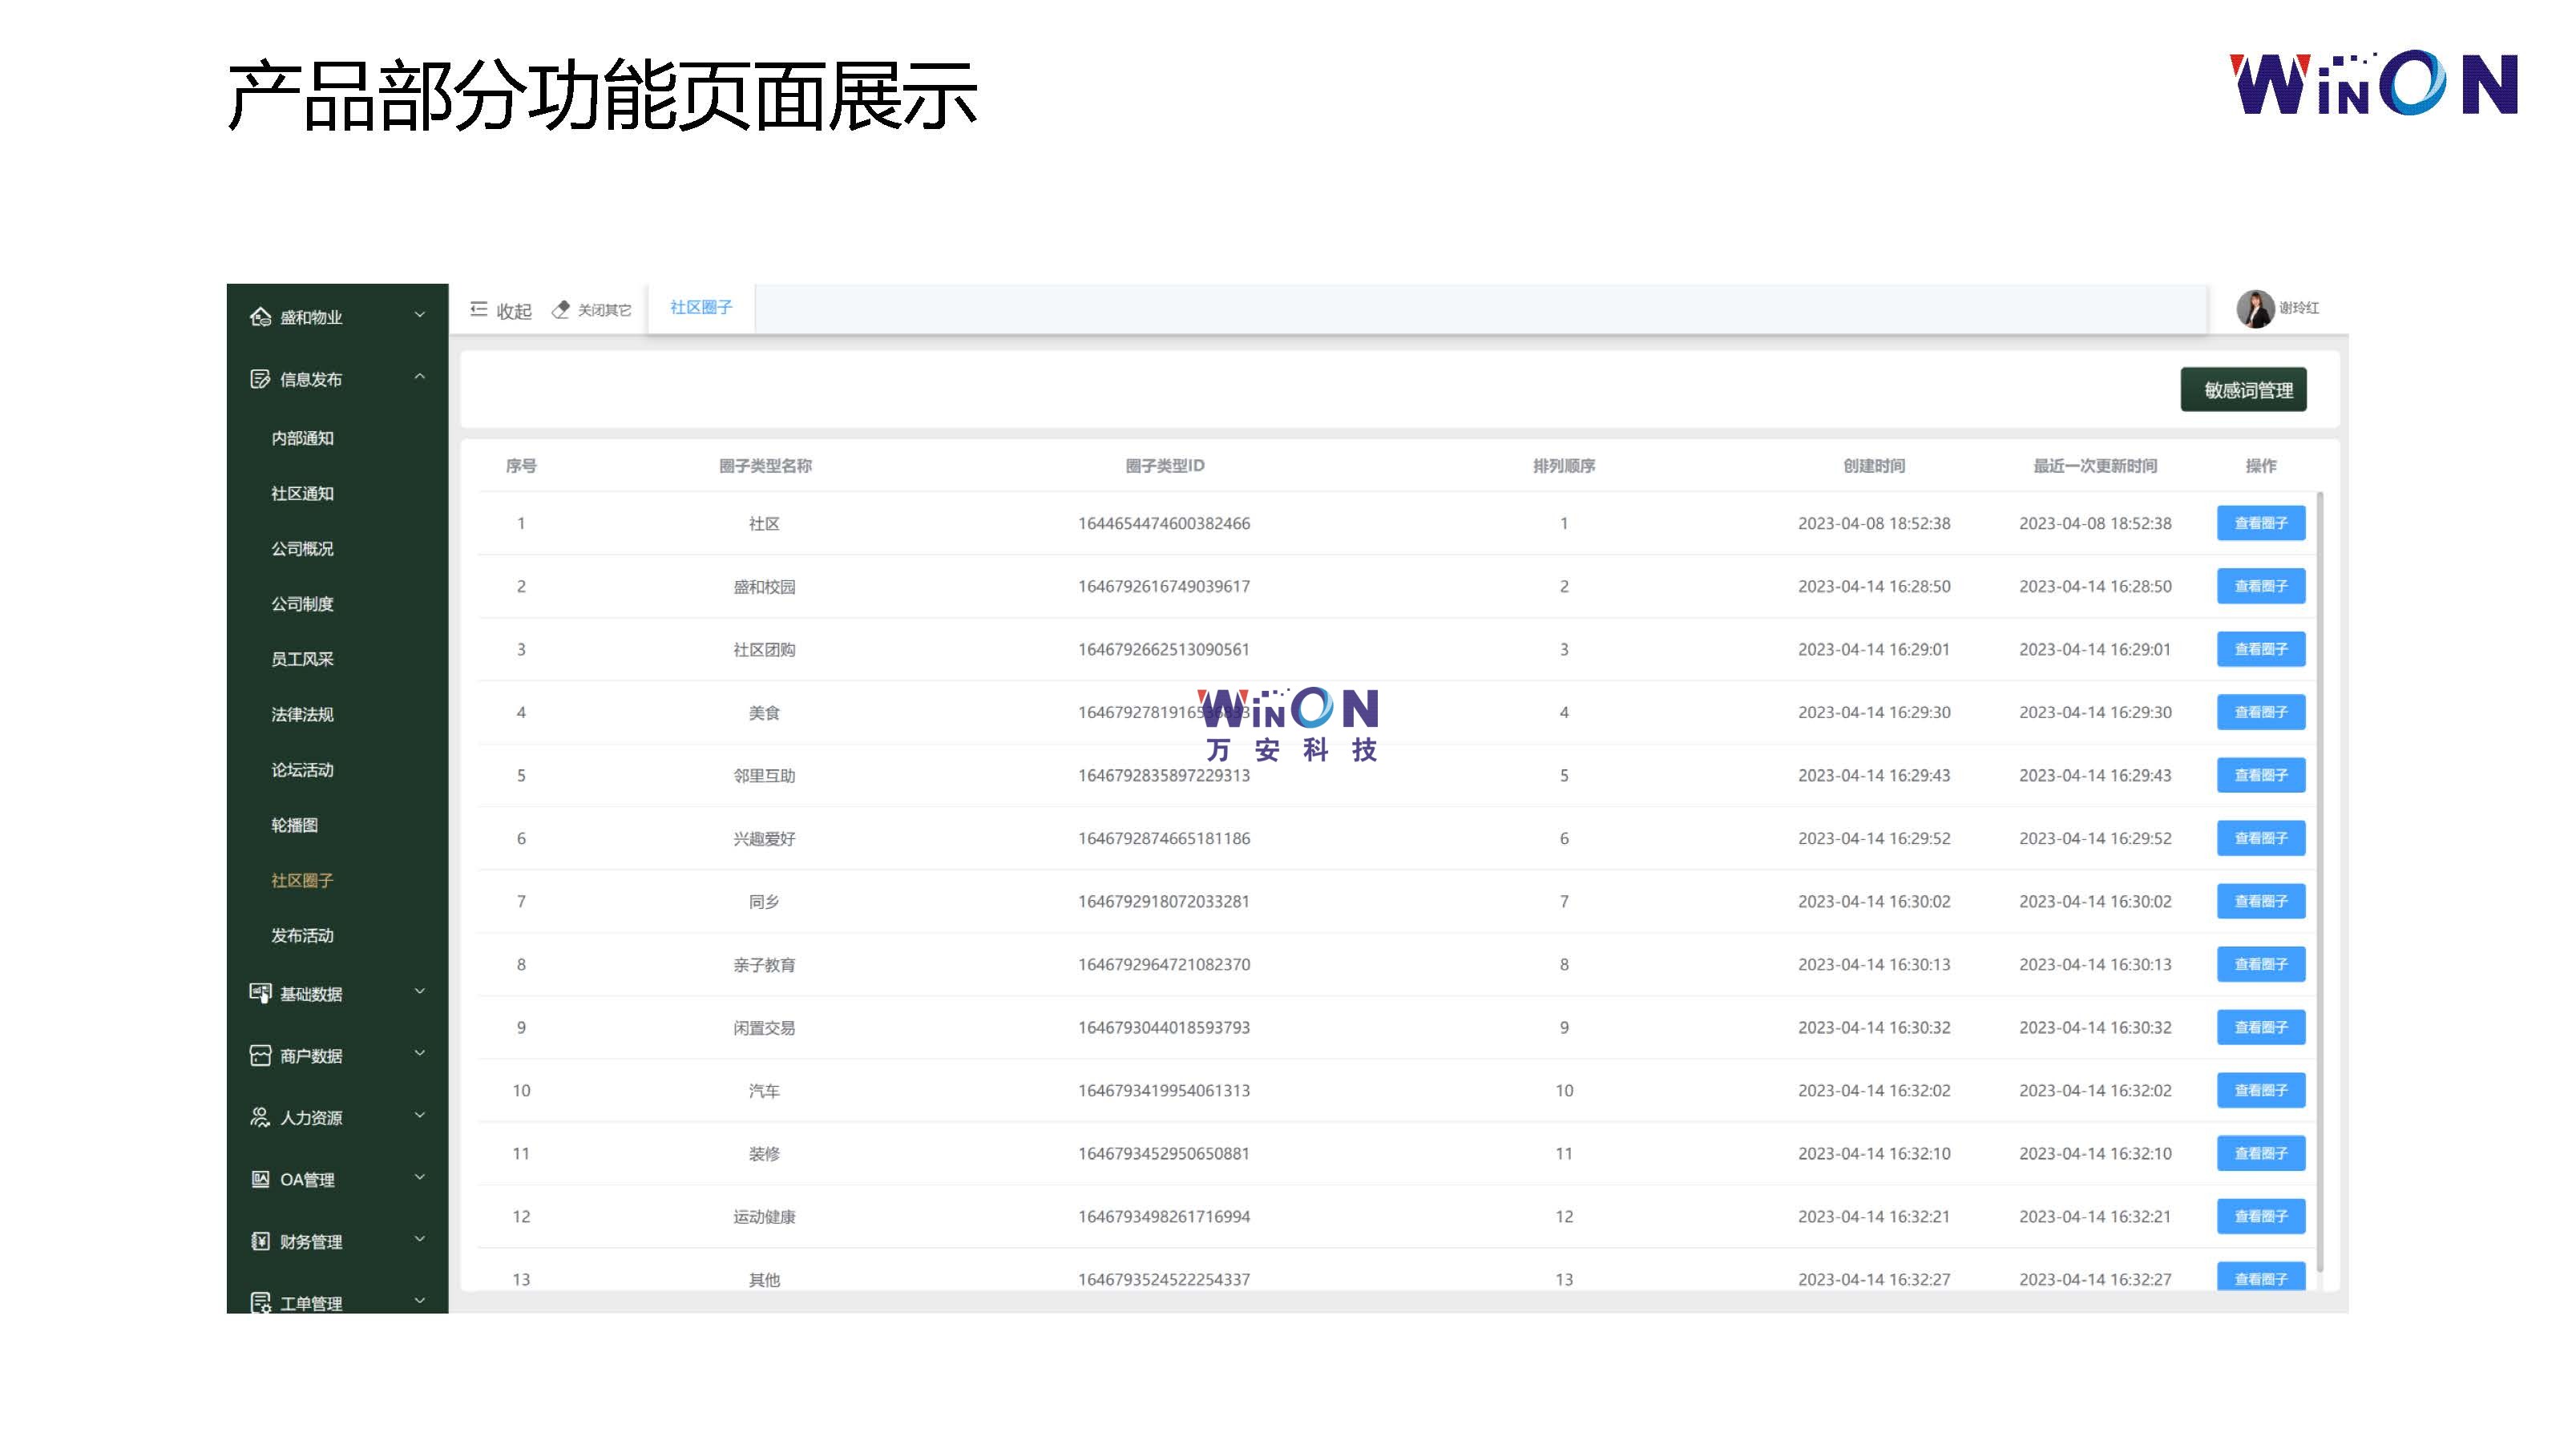Click the 商户数据 shop icon

pos(260,1055)
